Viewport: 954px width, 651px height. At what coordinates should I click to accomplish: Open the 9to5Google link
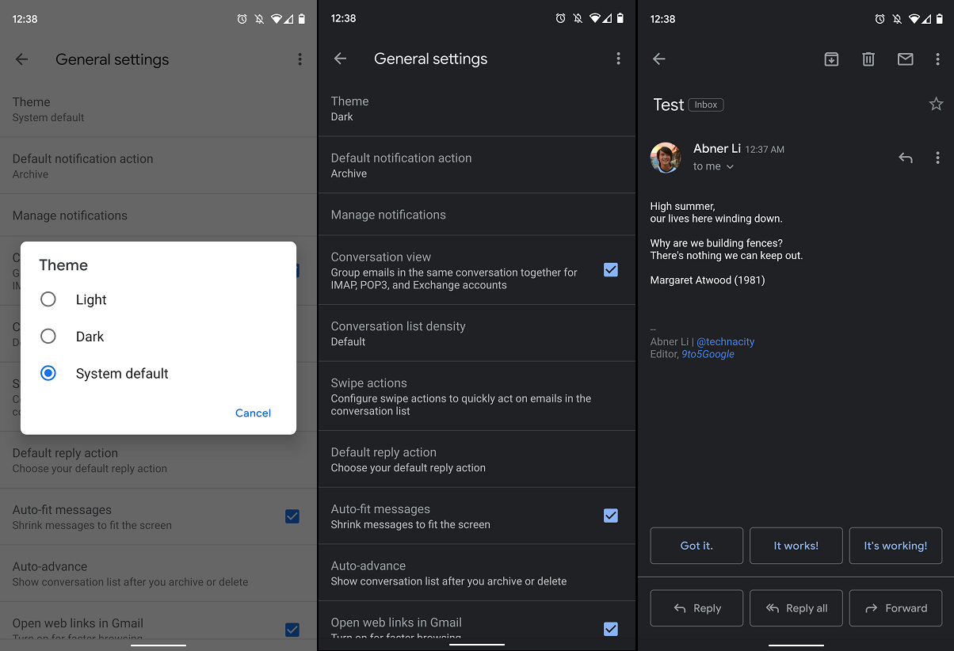click(x=708, y=354)
